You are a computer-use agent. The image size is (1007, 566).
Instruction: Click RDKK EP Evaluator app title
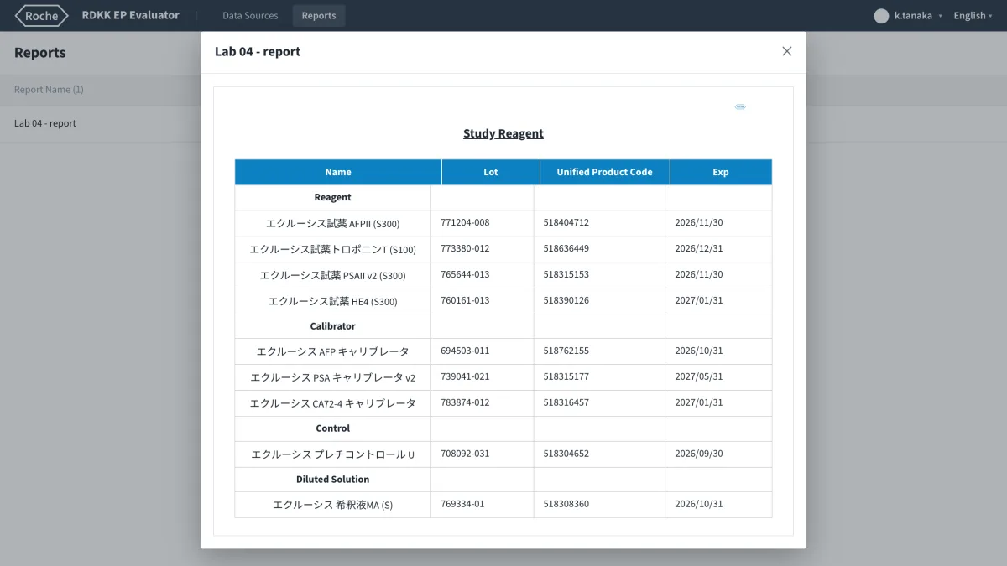click(x=131, y=15)
